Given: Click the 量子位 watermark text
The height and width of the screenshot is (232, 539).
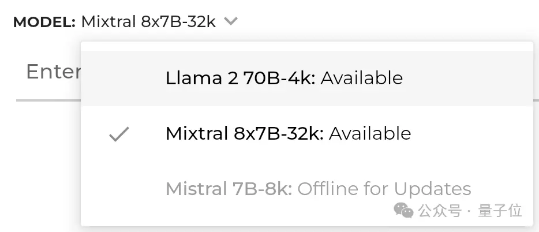Looking at the screenshot, I should pos(500,210).
